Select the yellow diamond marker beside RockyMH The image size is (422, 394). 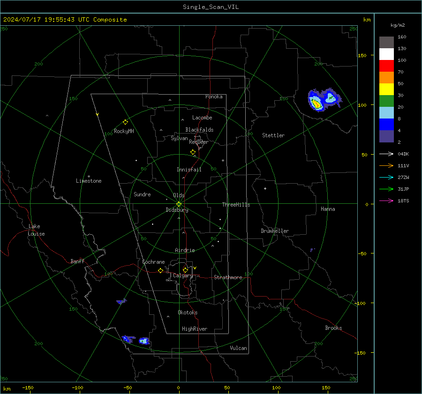(125, 122)
